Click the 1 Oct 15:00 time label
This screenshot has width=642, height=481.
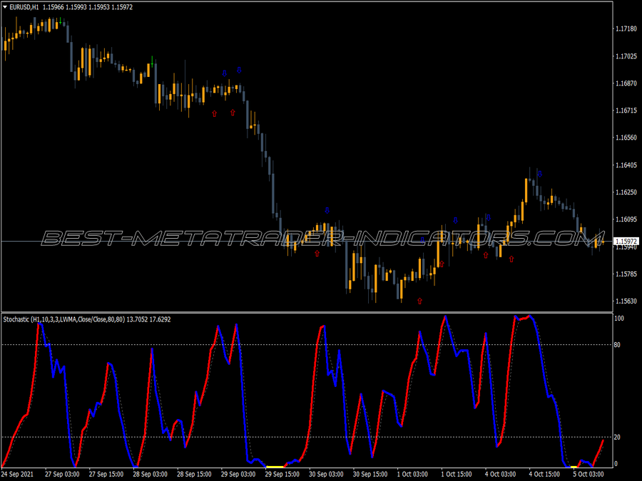[457, 474]
